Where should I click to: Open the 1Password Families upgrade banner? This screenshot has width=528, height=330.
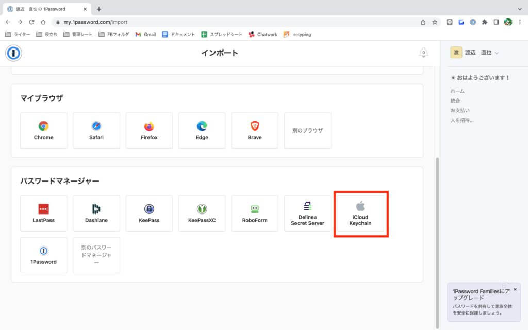click(x=484, y=302)
